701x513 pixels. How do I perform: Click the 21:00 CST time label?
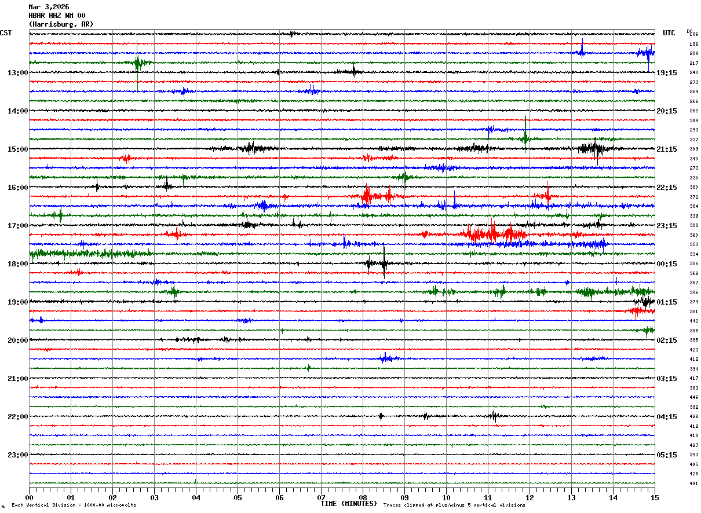tap(18, 379)
